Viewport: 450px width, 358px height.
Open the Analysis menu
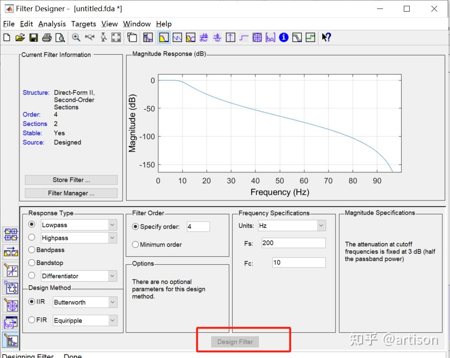coord(52,24)
